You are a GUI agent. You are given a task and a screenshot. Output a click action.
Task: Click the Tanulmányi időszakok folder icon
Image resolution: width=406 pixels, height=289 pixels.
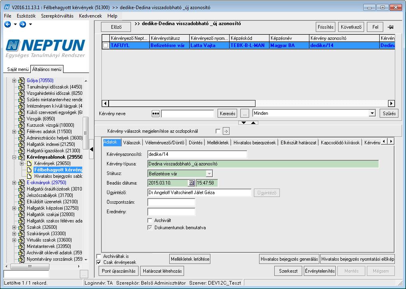point(22,87)
